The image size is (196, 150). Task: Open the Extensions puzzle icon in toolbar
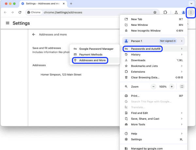pos(165,12)
